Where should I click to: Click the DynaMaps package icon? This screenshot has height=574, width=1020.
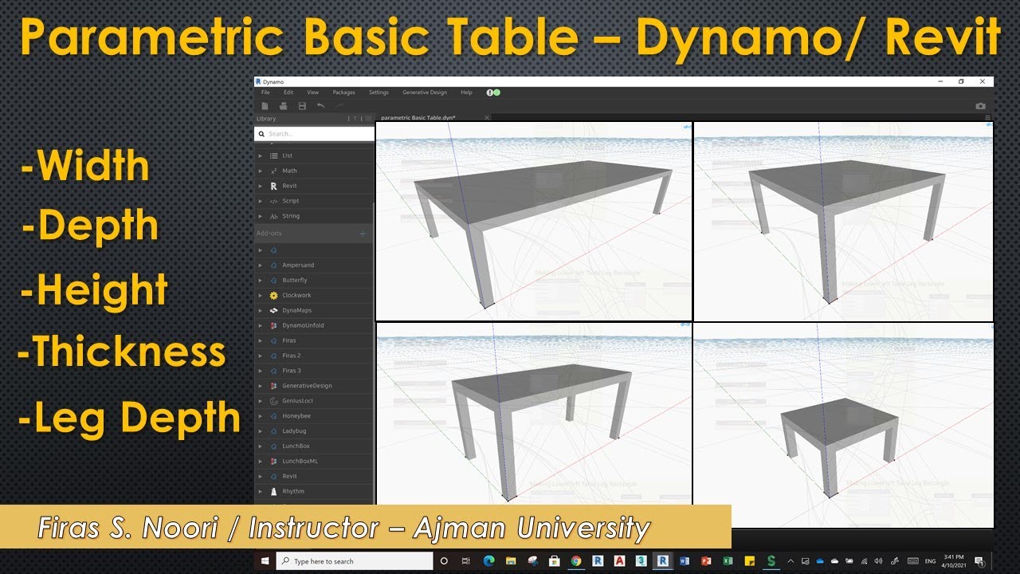(x=274, y=310)
